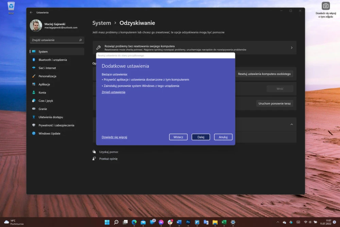Viewport: 340px width, 227px height.
Task: Launch Microsoft Edge from the taskbar
Action: click(x=134, y=222)
